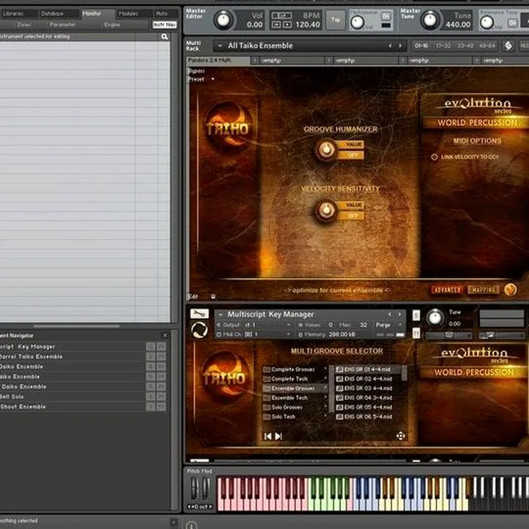Expand the Solo Grooves folder
Viewport: 529px width, 529px height.
coord(295,407)
